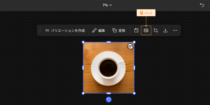Click the top edge middle handle
210x105 pixels.
[x=109, y=42]
